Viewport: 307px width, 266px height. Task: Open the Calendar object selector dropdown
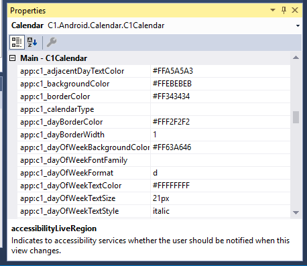298,25
